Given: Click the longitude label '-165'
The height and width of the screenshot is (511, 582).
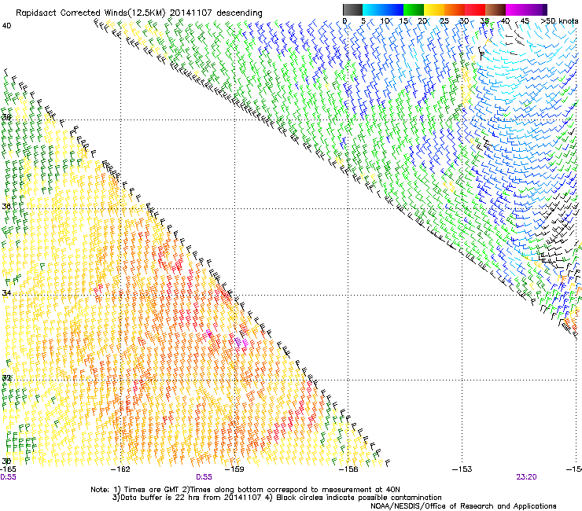Looking at the screenshot, I should (8, 469).
